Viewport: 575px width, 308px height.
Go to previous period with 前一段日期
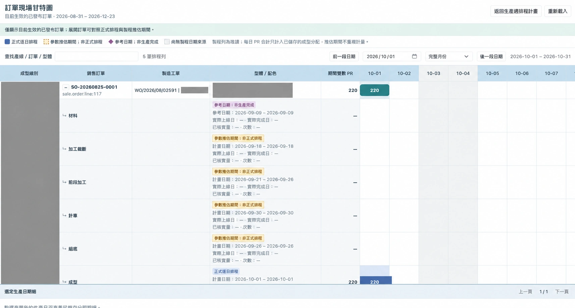click(x=344, y=56)
